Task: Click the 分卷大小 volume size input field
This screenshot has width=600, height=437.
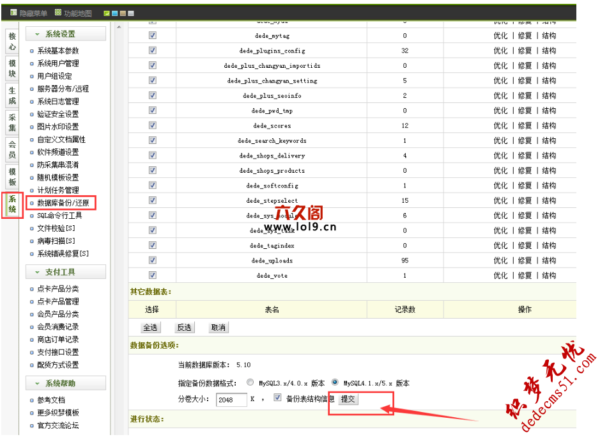Action: point(231,400)
